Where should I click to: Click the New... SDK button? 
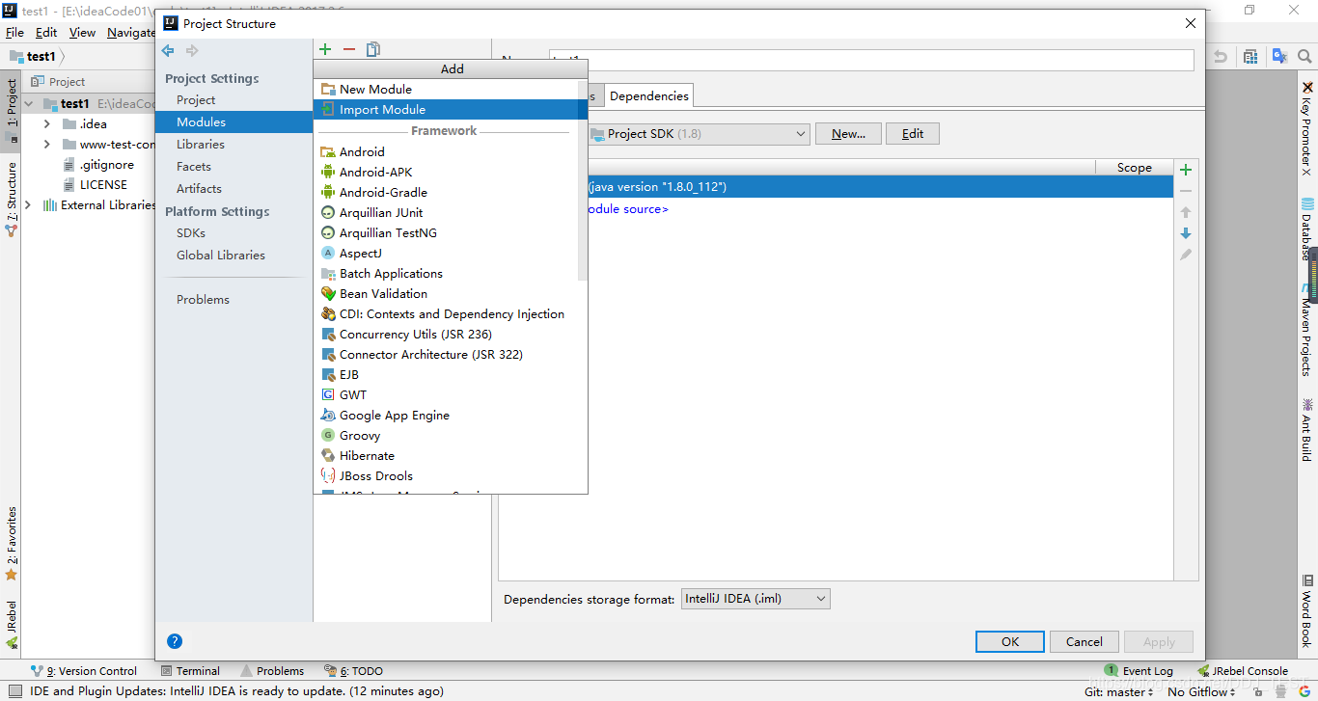[x=849, y=134]
